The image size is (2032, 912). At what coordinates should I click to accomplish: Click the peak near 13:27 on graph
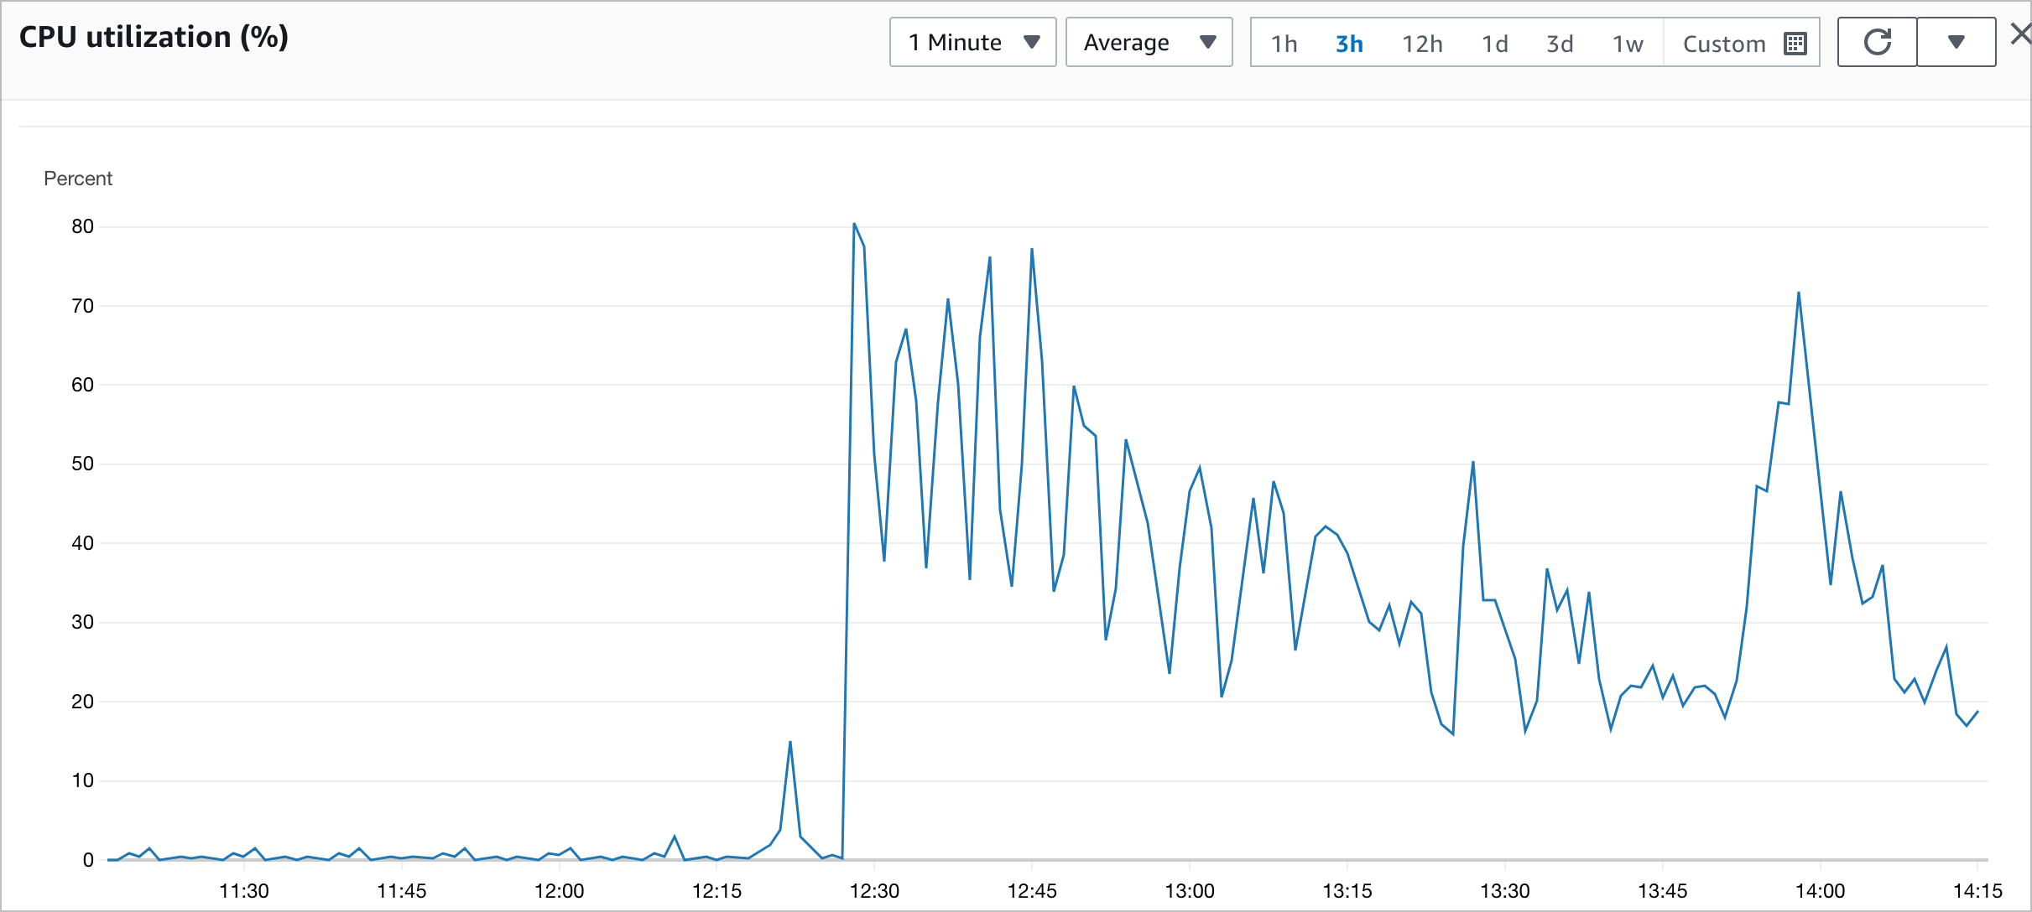click(1473, 463)
